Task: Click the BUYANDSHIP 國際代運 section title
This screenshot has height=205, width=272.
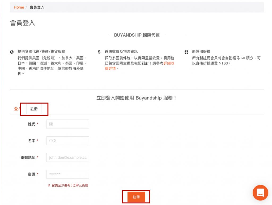Action: click(137, 35)
